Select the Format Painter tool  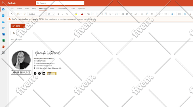24,14
